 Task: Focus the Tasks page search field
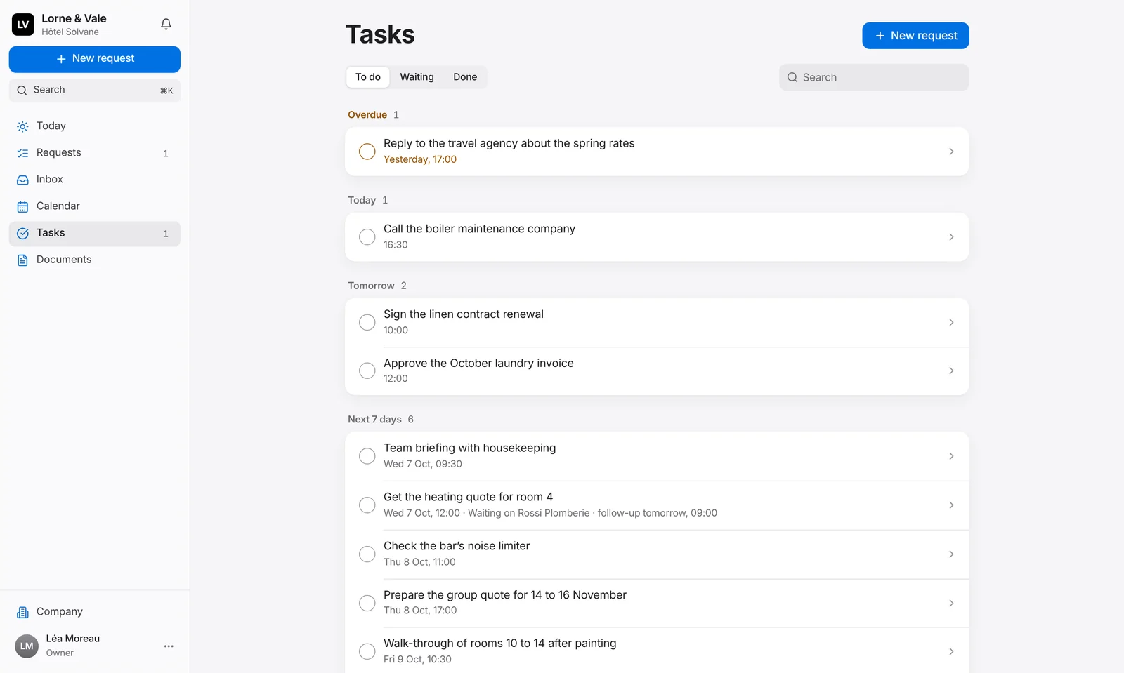(874, 77)
